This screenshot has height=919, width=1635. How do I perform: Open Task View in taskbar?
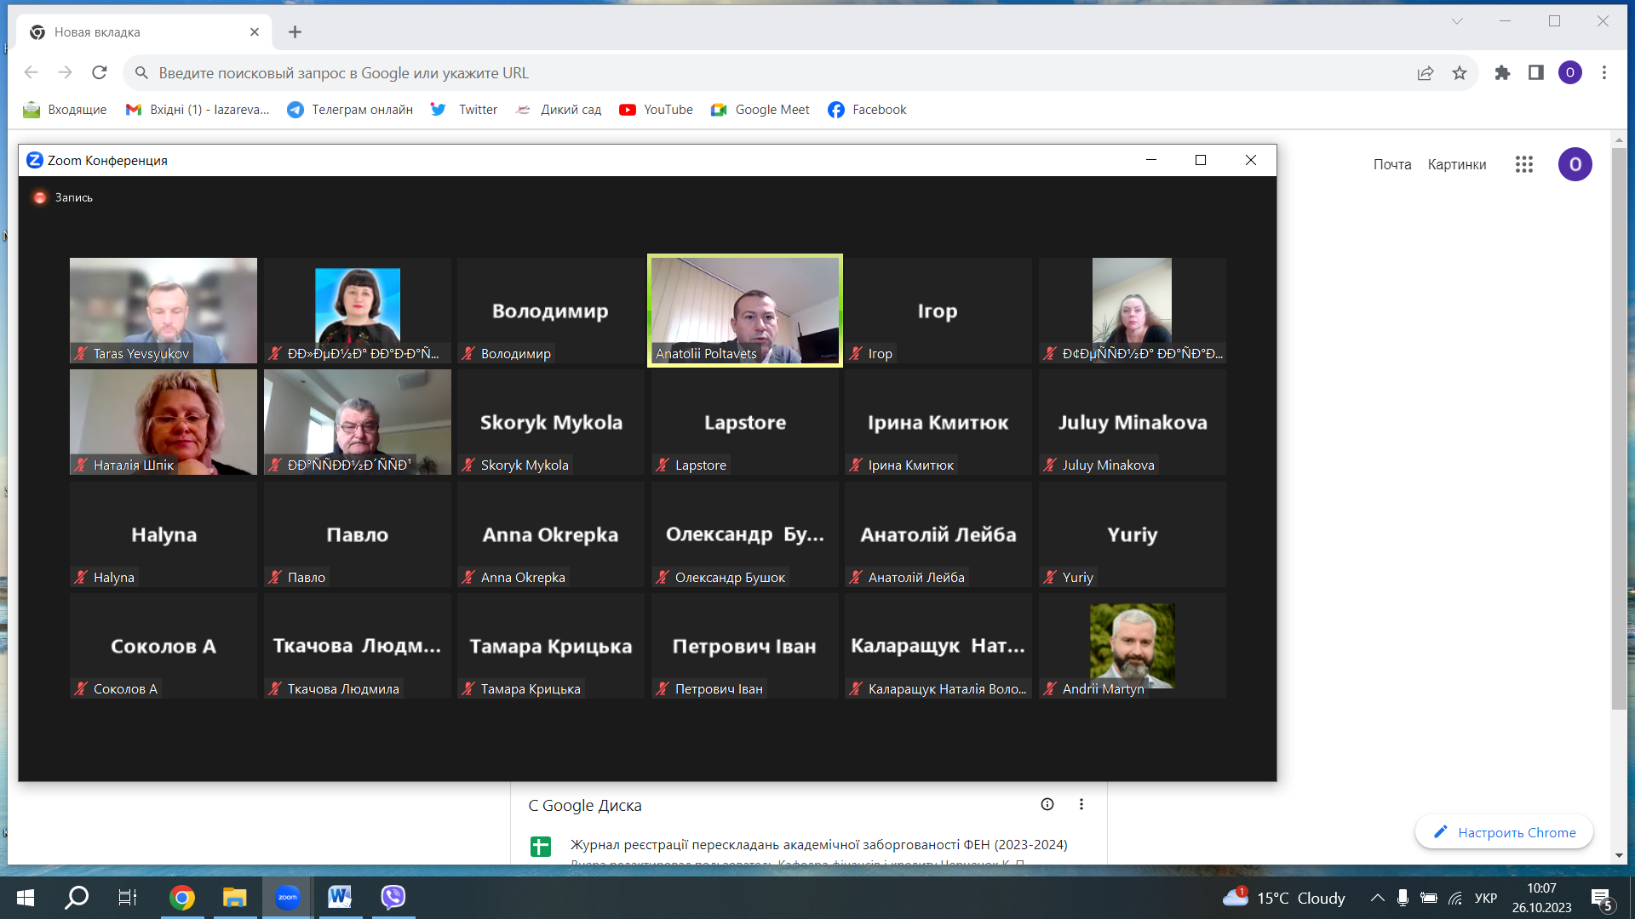point(128,897)
